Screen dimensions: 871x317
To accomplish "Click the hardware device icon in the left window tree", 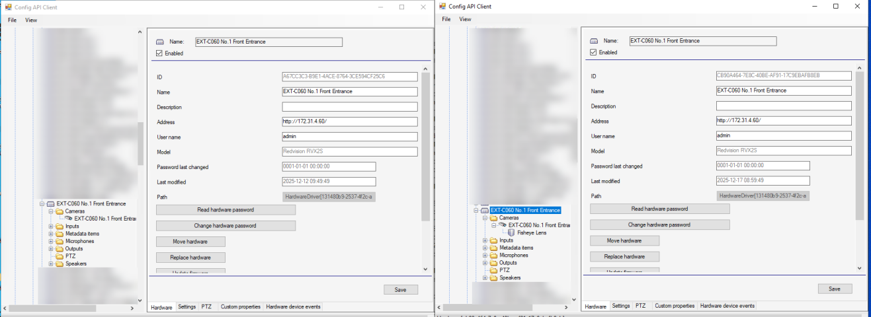I will pyautogui.click(x=50, y=204).
